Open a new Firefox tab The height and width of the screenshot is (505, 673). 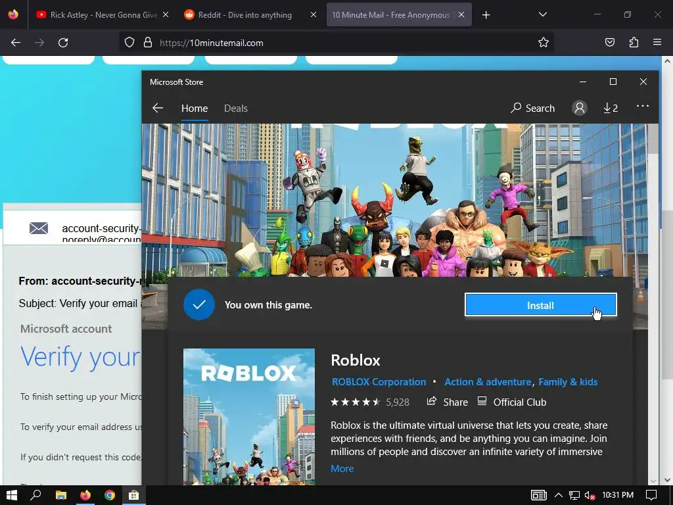[x=486, y=15]
